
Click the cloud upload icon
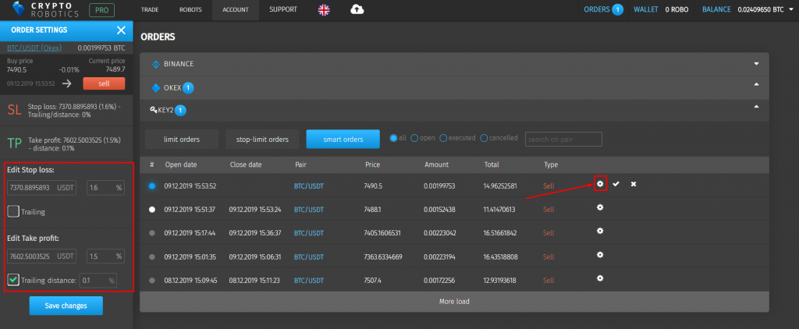357,9
